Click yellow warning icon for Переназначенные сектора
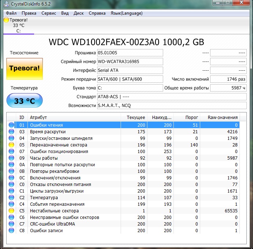This screenshot has width=253, height=249. 11,145
